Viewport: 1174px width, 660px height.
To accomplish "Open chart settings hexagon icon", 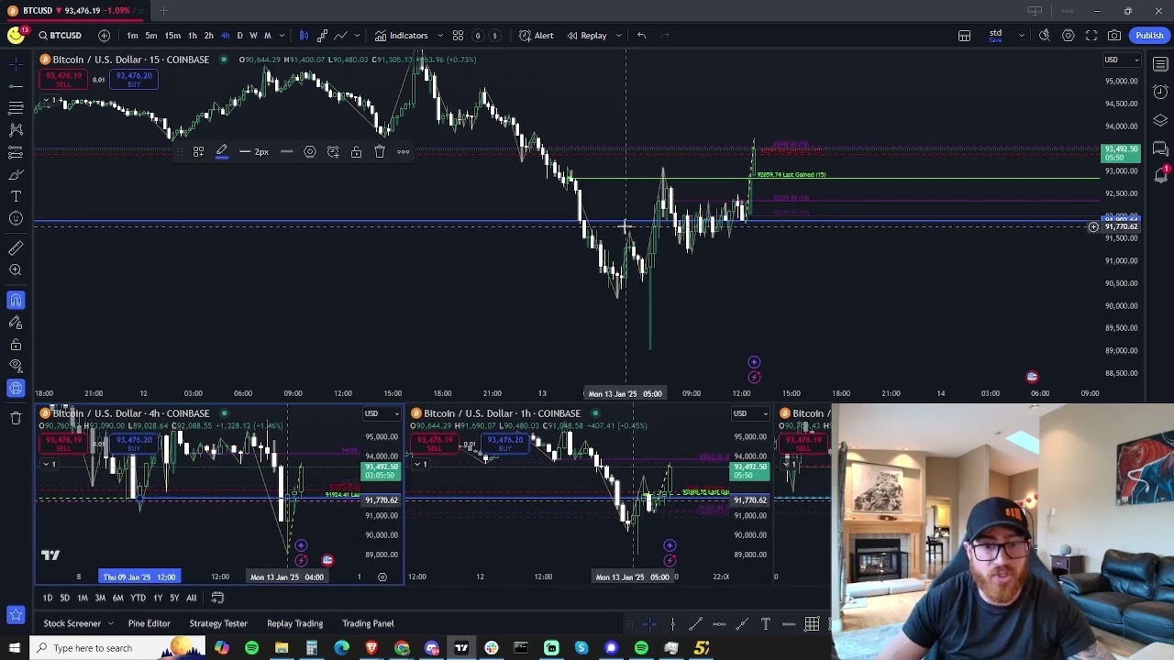I will coord(1069,36).
